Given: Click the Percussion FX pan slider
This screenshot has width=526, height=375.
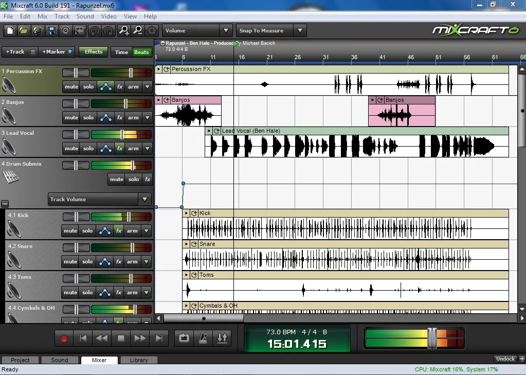Looking at the screenshot, I should point(76,73).
